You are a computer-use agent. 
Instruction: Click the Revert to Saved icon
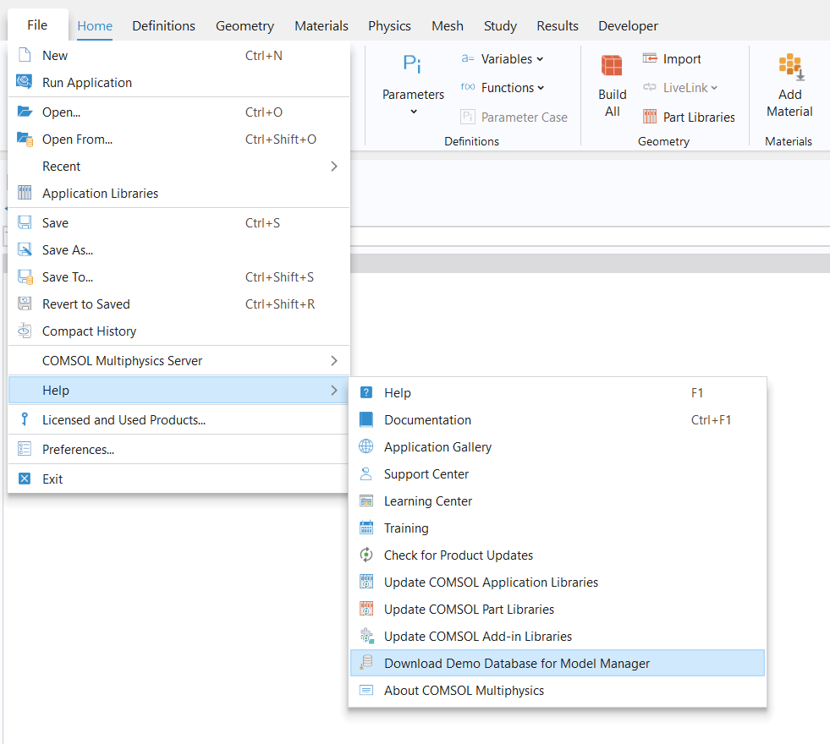click(x=25, y=304)
